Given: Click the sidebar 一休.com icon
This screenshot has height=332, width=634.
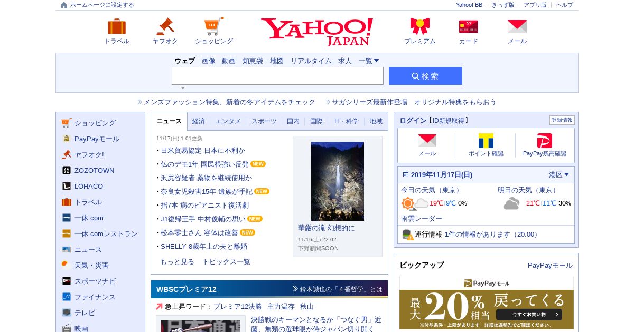Looking at the screenshot, I should pos(66,218).
